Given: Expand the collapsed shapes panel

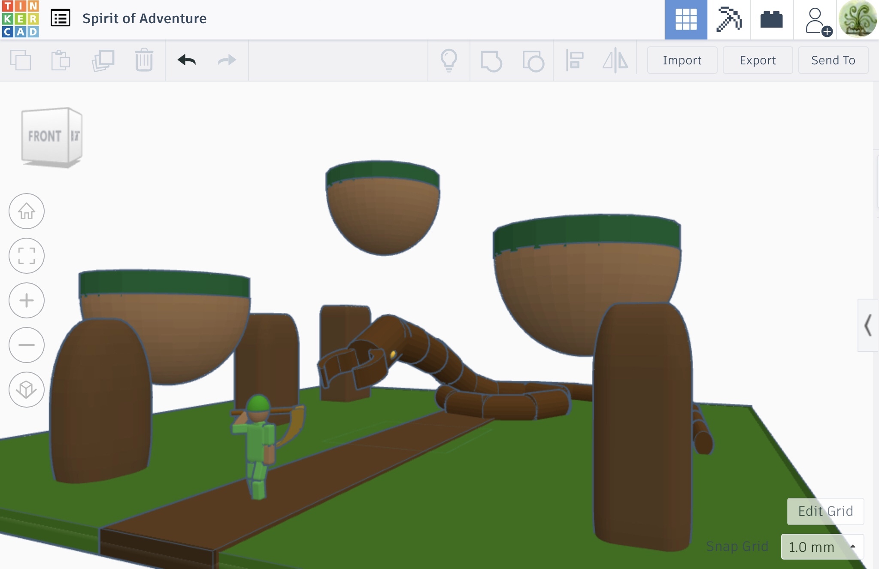Looking at the screenshot, I should pyautogui.click(x=868, y=325).
